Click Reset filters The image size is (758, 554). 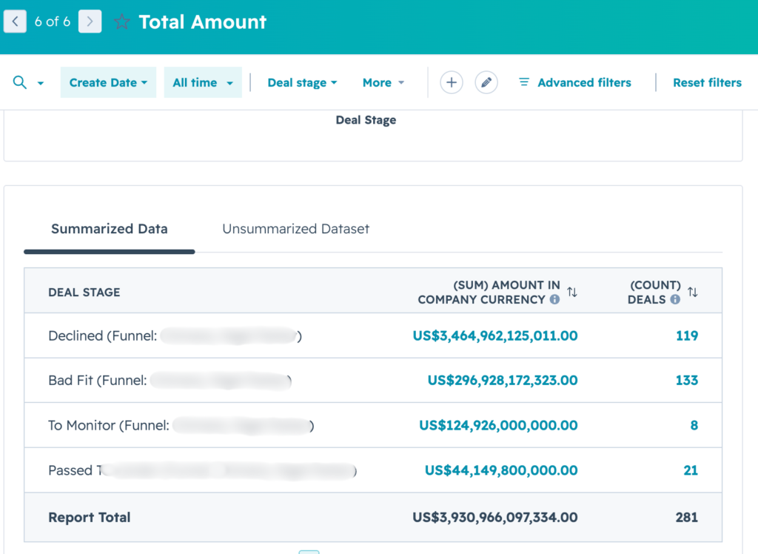[x=707, y=83]
